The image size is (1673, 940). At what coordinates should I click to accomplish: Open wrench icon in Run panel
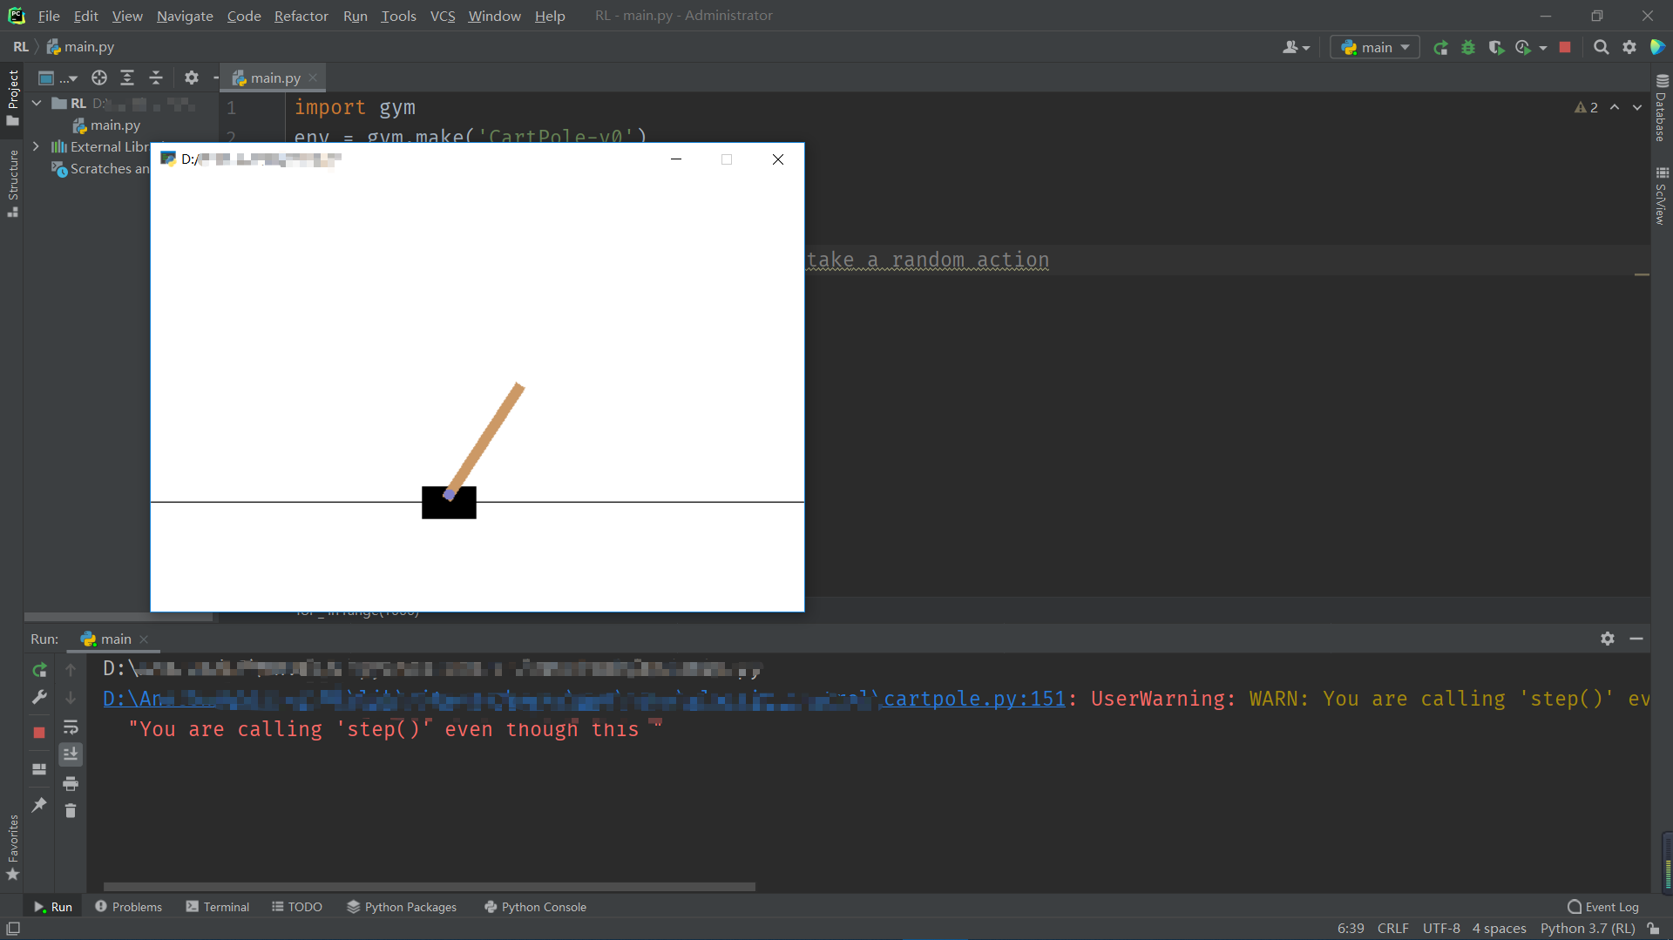coord(39,697)
